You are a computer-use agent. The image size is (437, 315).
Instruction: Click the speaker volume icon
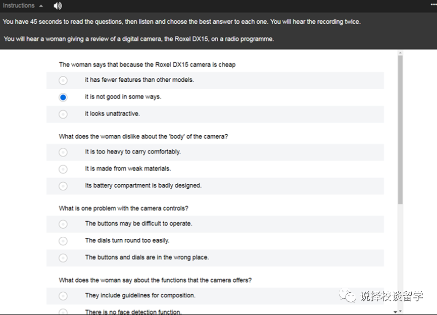(58, 6)
